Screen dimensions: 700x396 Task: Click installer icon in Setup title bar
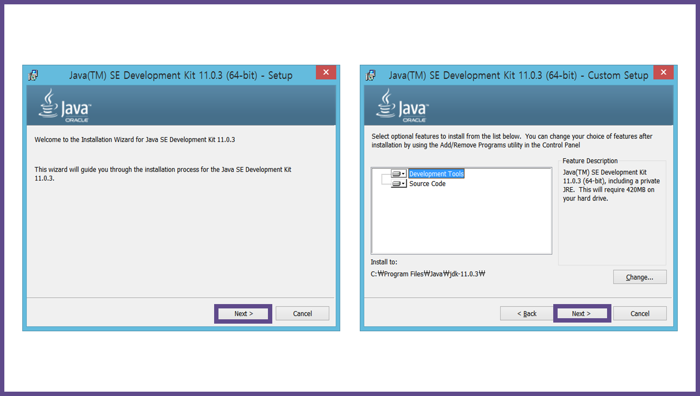(33, 75)
